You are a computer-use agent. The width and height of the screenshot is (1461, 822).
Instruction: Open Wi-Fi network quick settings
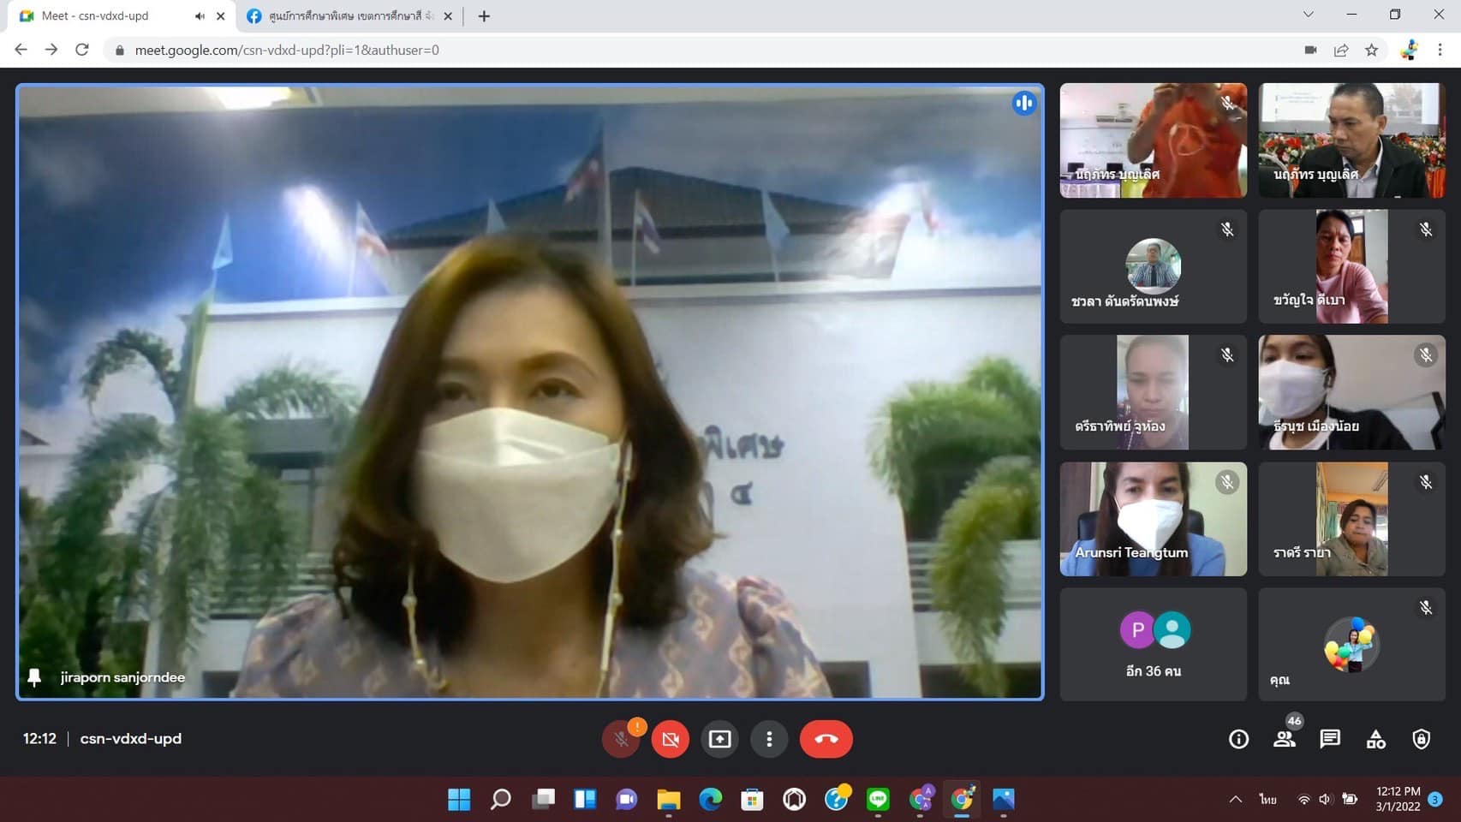(1303, 799)
